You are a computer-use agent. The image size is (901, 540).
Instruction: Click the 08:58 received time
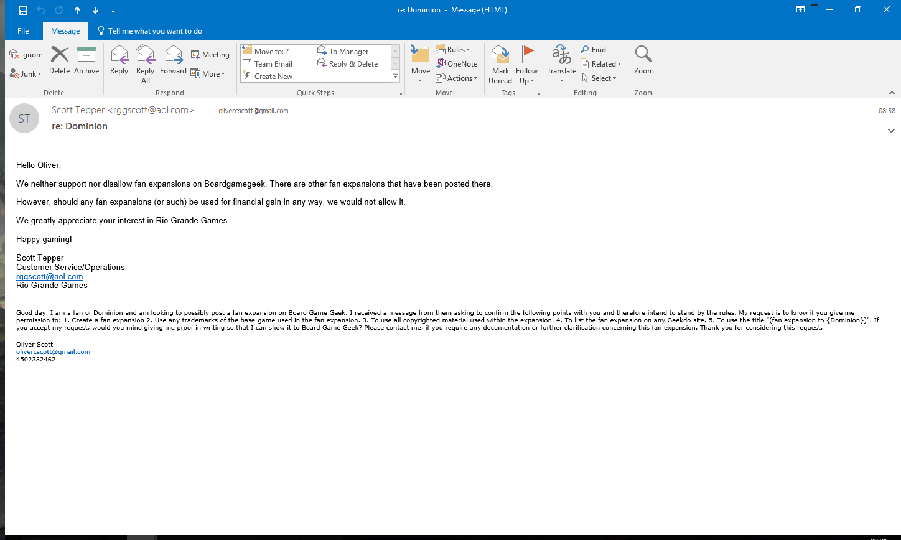tap(887, 111)
